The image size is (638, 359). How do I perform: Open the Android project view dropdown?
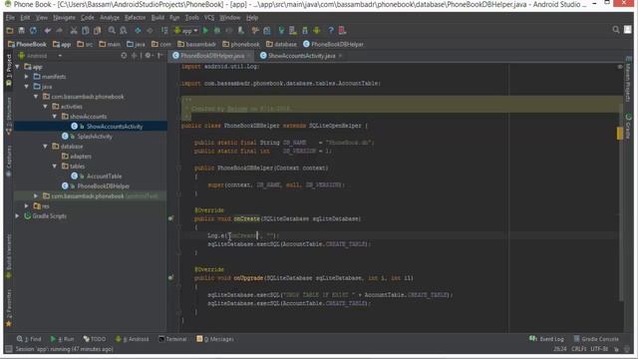tap(40, 56)
